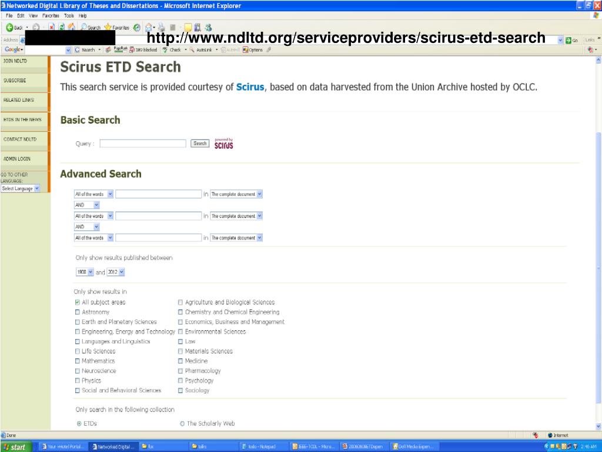
Task: Tick the Mathematics checkbox
Action: tap(78, 361)
